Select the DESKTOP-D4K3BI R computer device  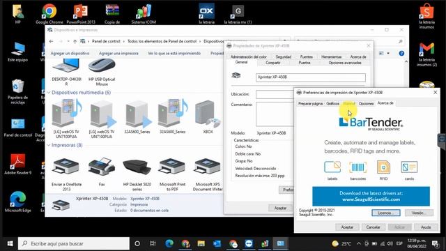pyautogui.click(x=66, y=73)
